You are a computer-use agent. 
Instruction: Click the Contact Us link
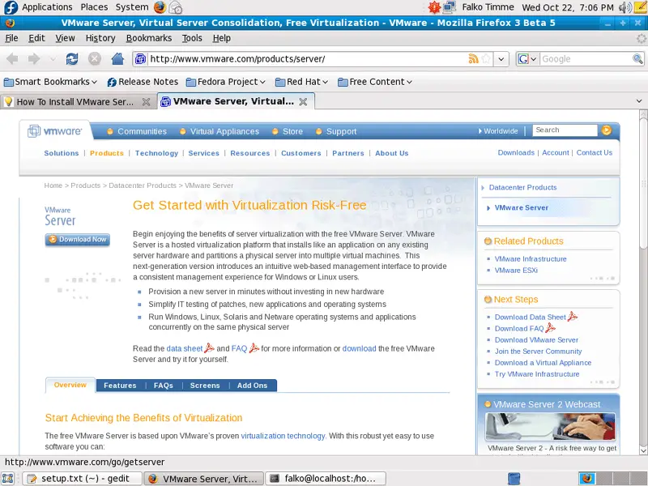[595, 152]
